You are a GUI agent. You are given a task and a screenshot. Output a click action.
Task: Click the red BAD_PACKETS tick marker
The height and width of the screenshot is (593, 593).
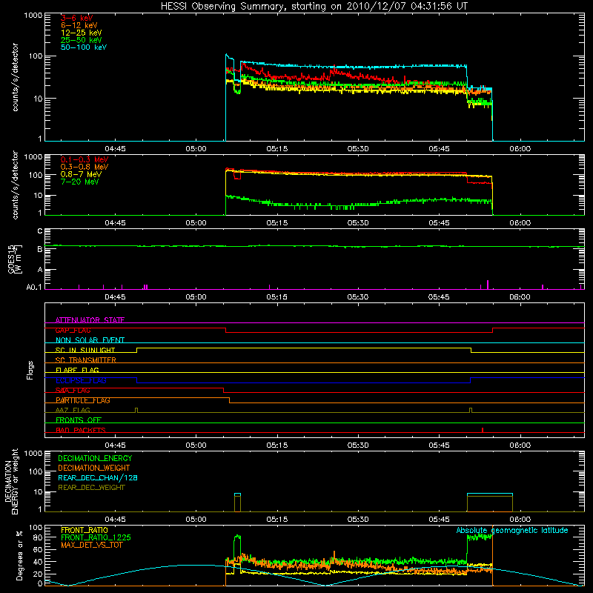coord(483,430)
